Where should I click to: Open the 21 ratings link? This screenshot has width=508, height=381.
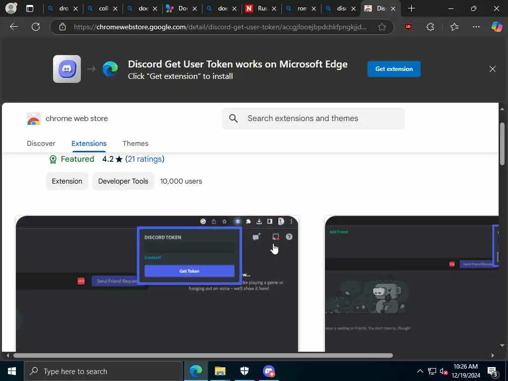click(x=144, y=159)
